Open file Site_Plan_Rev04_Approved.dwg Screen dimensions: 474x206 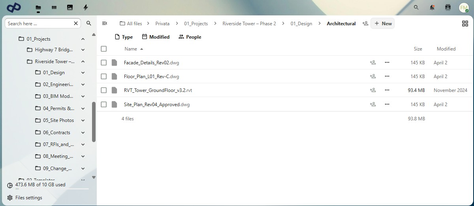pyautogui.click(x=157, y=105)
